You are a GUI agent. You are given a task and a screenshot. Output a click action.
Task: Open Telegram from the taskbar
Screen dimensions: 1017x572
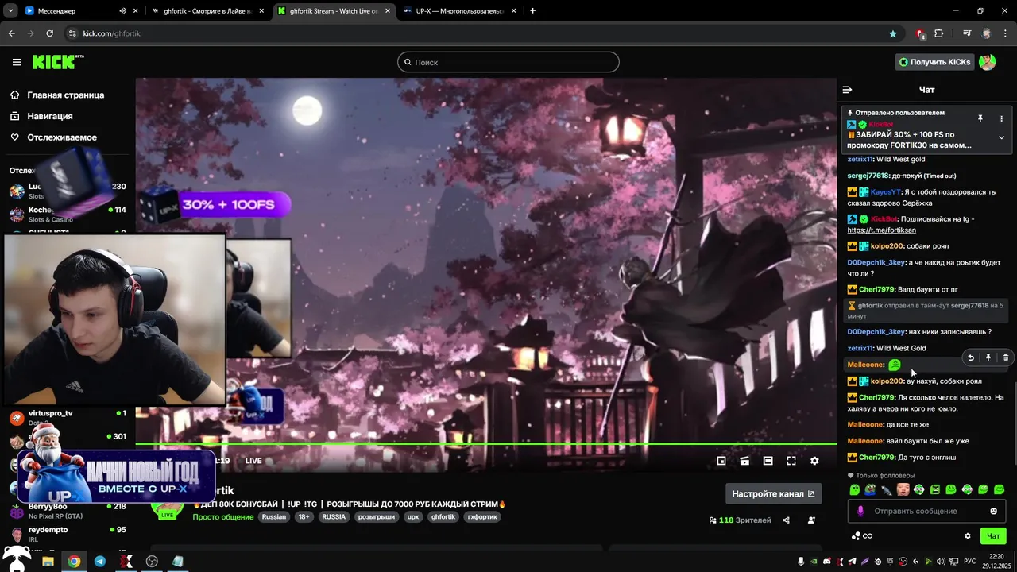pyautogui.click(x=99, y=562)
